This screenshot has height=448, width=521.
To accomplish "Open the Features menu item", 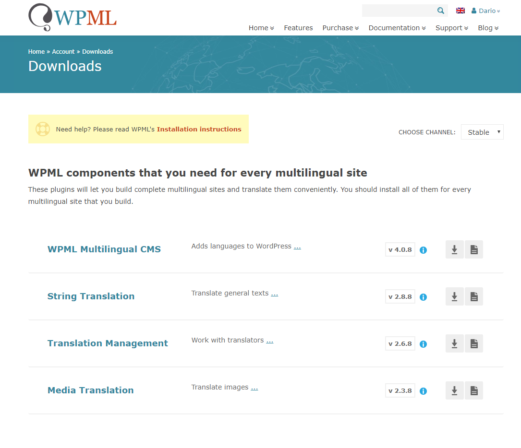I will click(298, 28).
